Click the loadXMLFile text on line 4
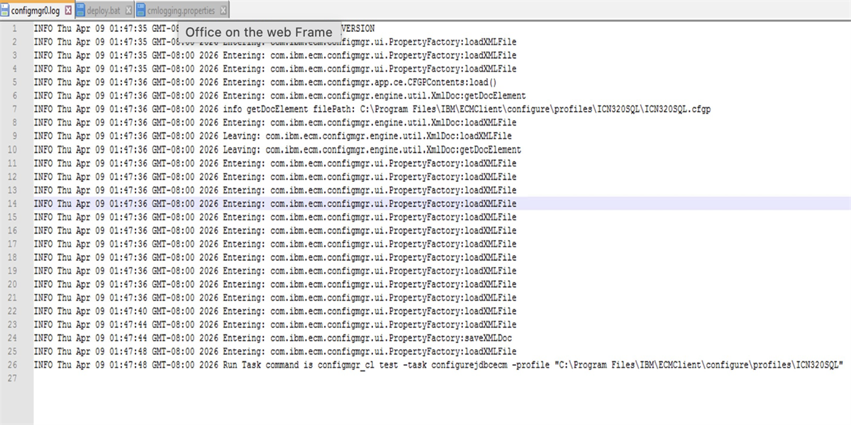The width and height of the screenshot is (851, 425). point(491,69)
